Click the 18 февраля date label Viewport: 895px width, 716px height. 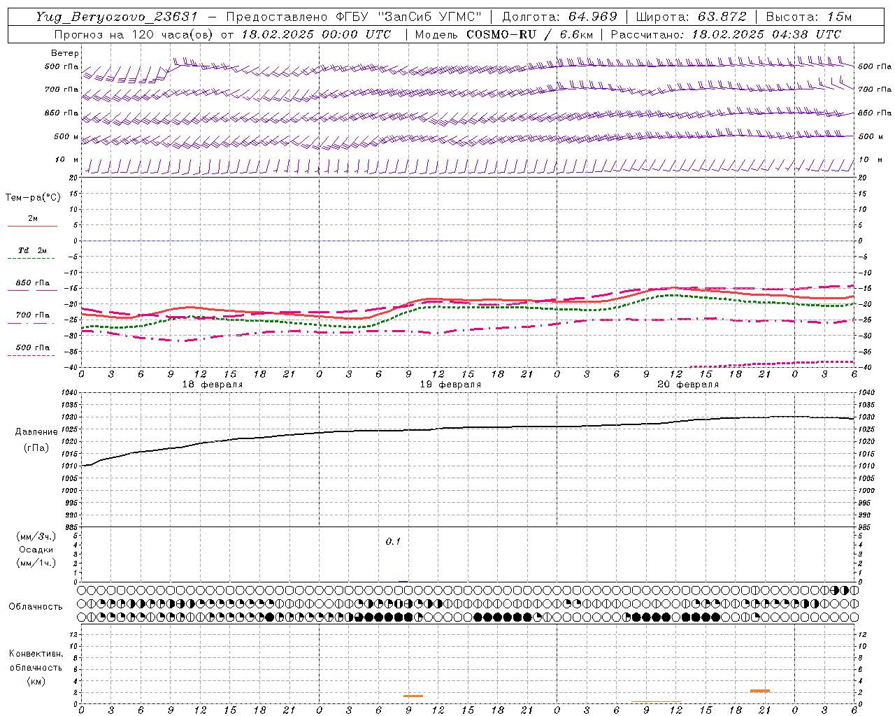tap(213, 385)
